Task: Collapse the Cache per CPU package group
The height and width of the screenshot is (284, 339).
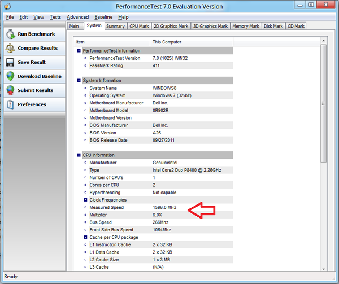Action: tap(86, 237)
